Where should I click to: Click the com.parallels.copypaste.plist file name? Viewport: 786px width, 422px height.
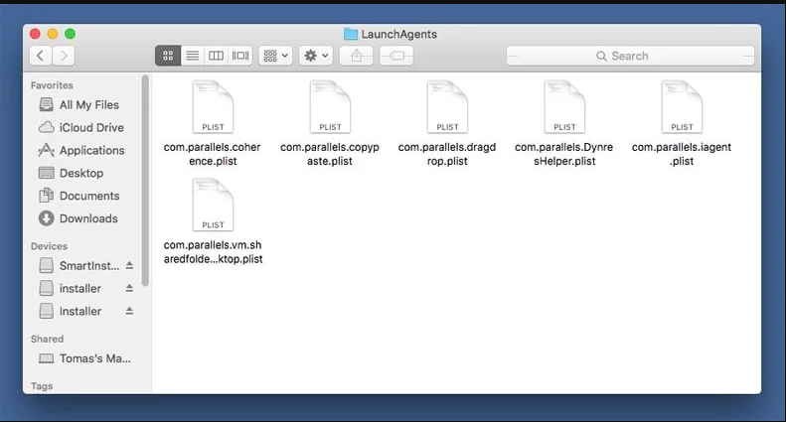coord(330,154)
